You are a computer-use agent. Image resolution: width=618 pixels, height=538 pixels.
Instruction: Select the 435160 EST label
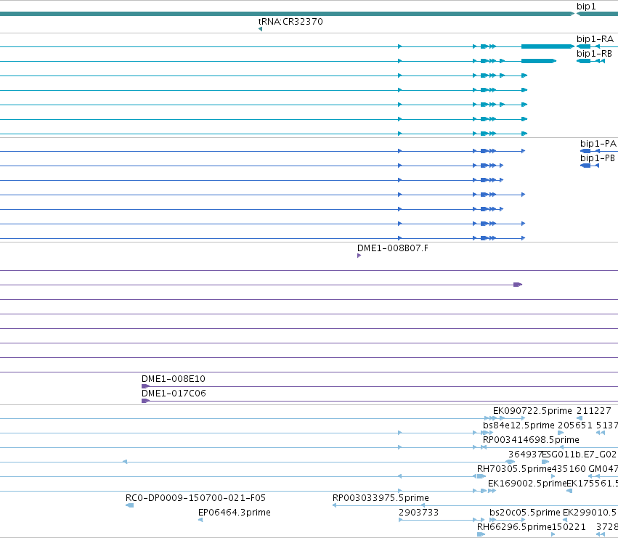569,469
